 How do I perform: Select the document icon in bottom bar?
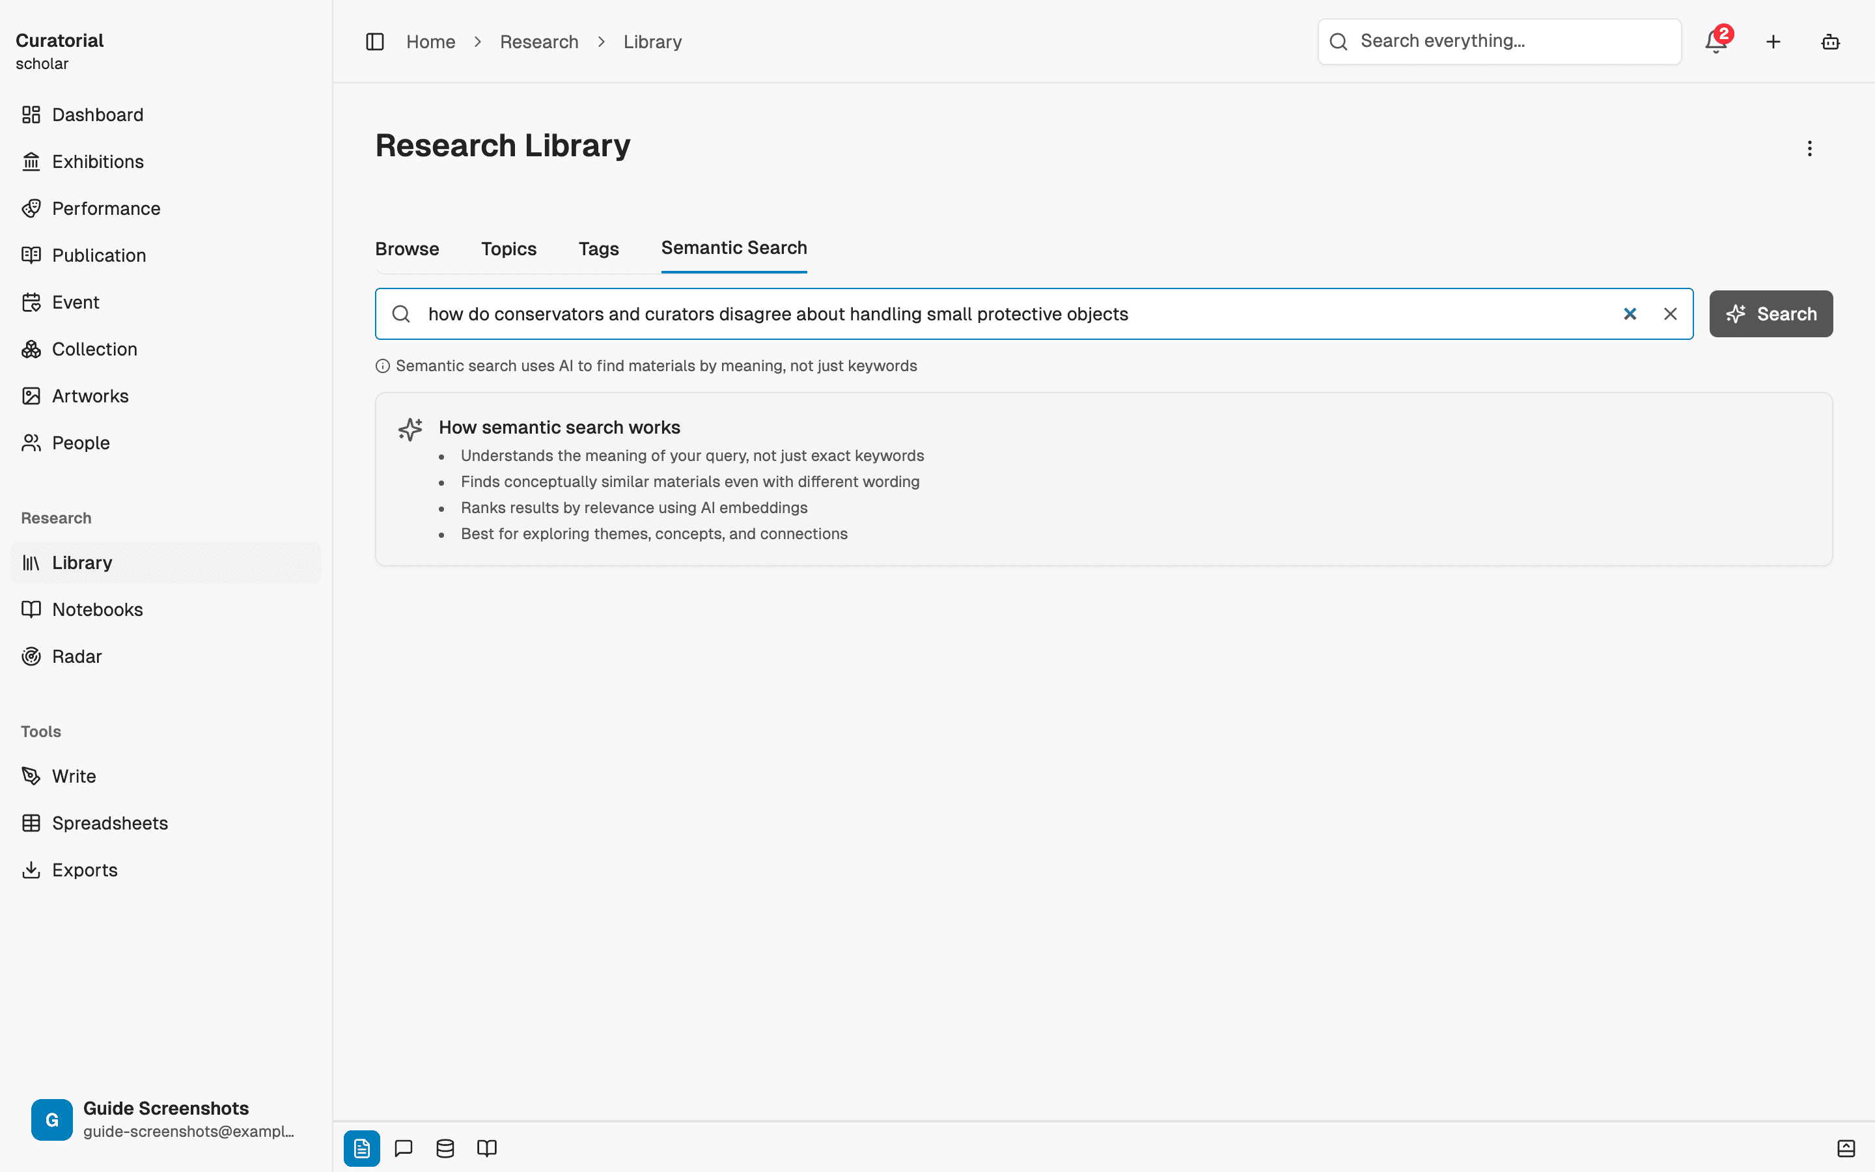[x=362, y=1148]
